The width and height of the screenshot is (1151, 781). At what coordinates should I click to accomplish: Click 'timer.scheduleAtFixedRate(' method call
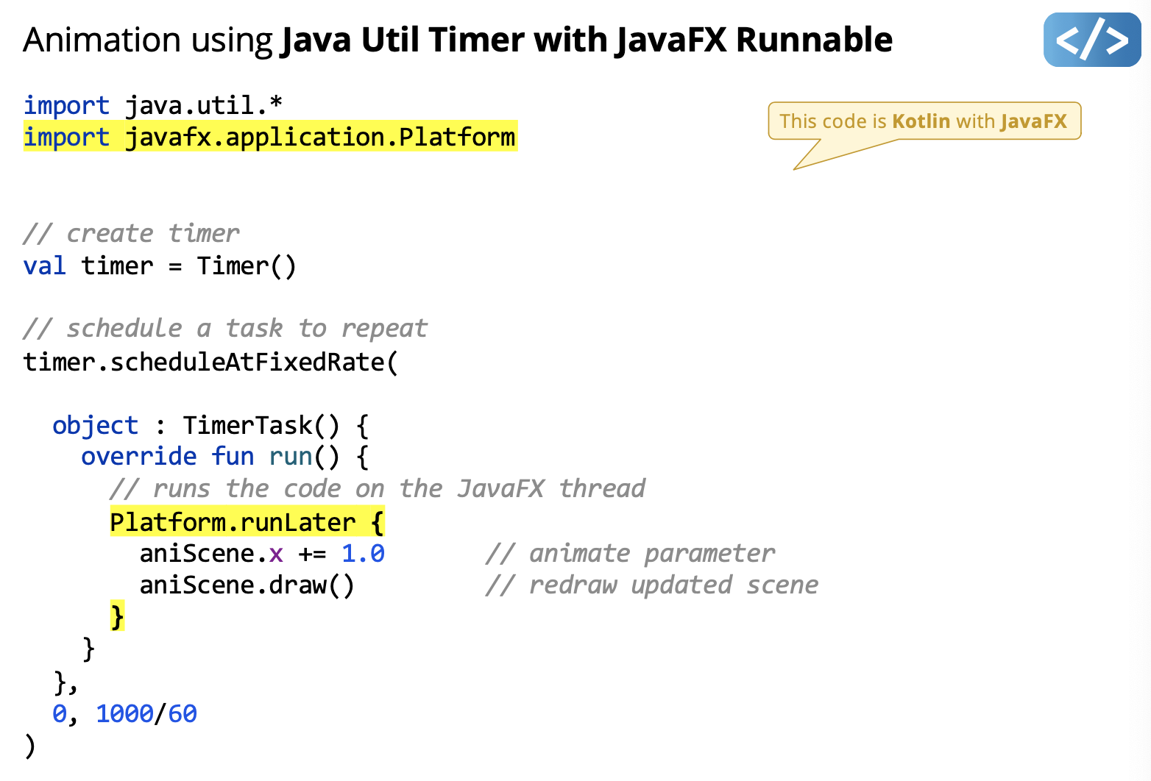pos(210,362)
